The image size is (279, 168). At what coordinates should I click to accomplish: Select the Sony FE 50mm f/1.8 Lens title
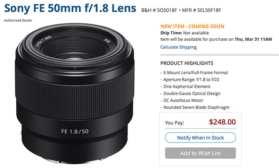(x=70, y=8)
